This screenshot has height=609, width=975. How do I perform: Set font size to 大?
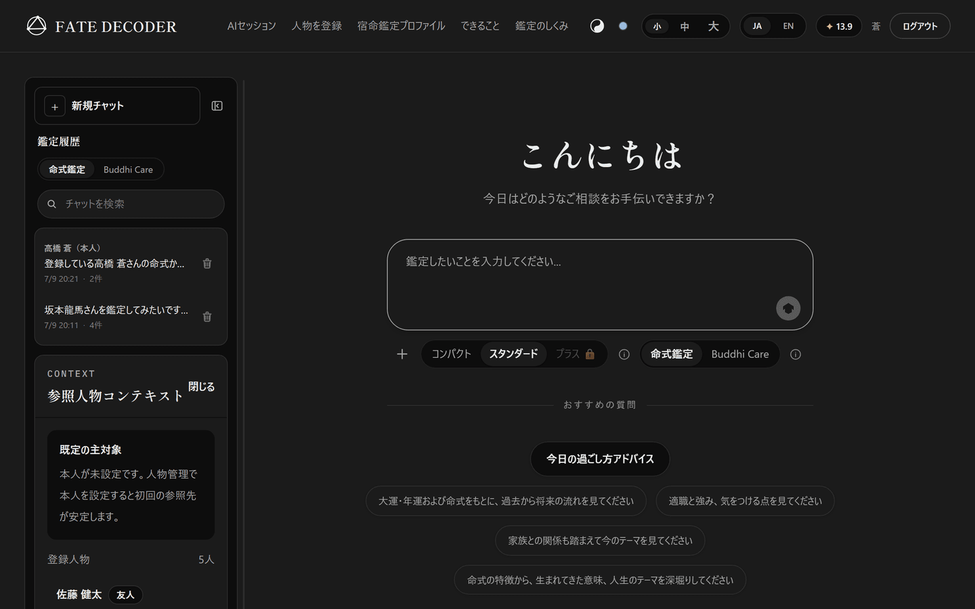tap(713, 26)
